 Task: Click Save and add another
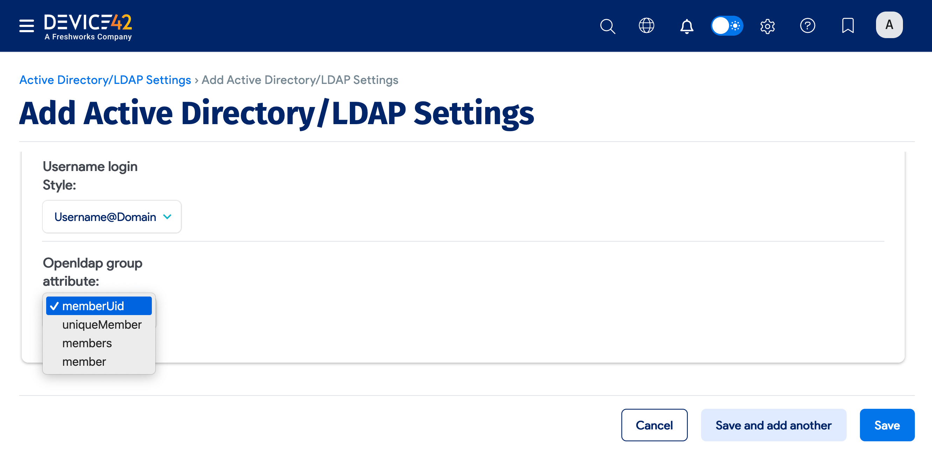(x=773, y=425)
